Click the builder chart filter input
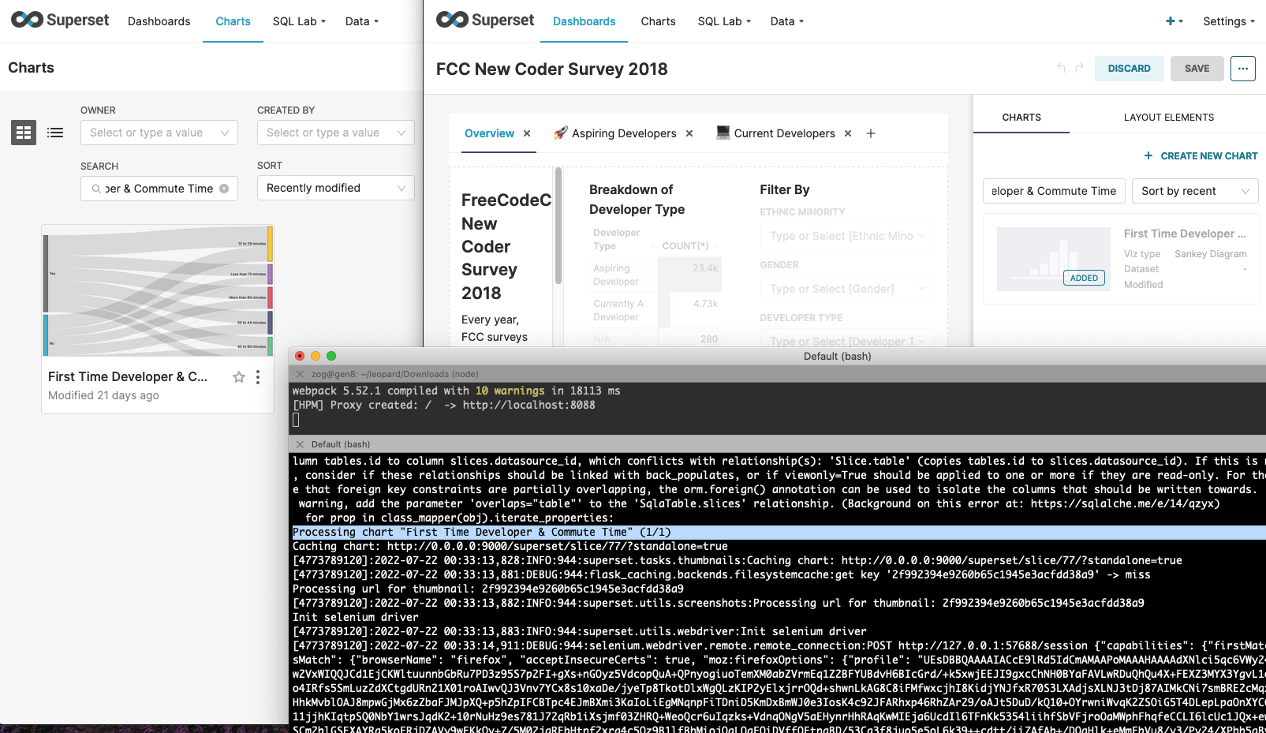 (x=1054, y=191)
